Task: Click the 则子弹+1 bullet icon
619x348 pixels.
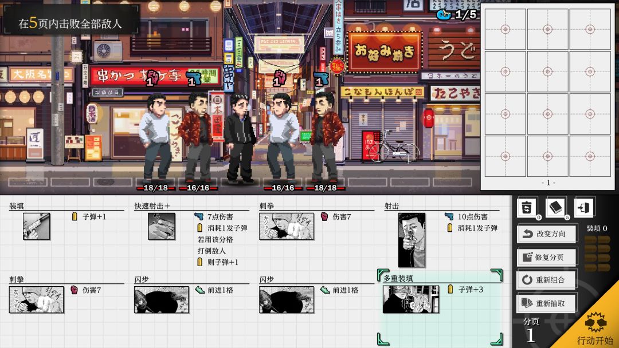Action: pos(199,262)
